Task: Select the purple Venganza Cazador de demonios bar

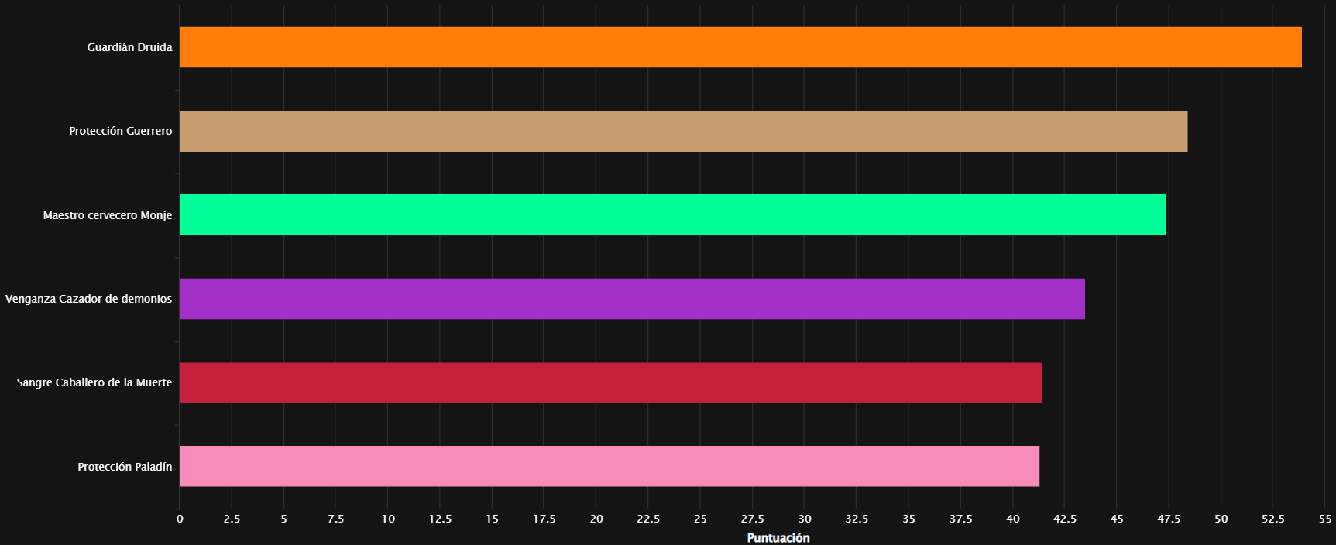Action: point(632,299)
